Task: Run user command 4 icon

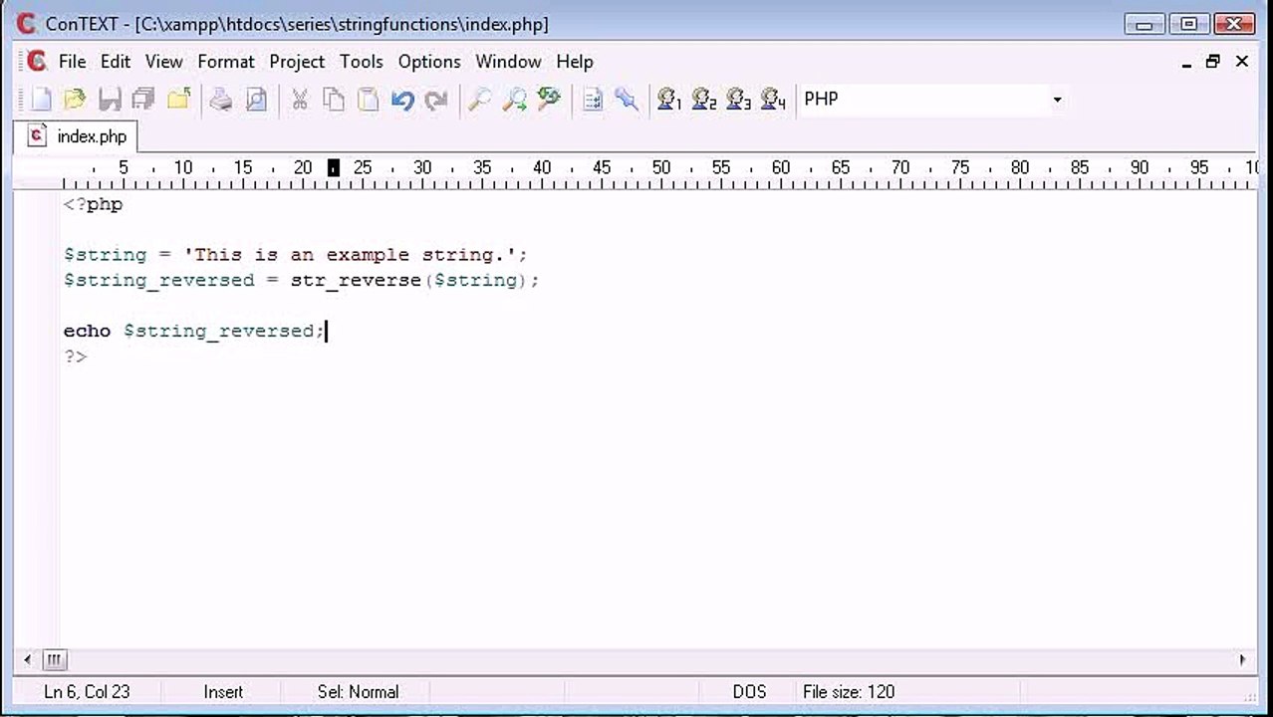Action: click(773, 99)
